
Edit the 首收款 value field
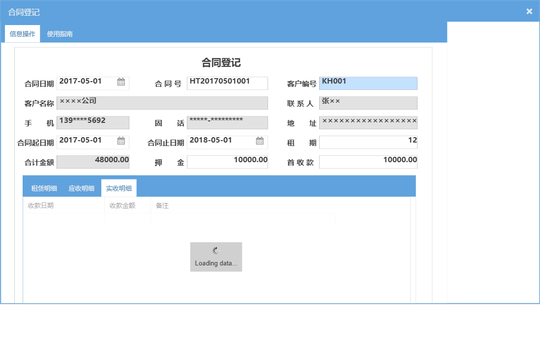click(x=368, y=162)
